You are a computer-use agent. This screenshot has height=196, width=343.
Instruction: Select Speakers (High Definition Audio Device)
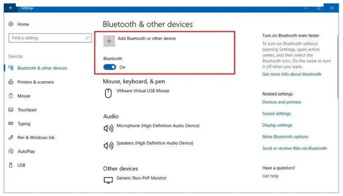155,143
